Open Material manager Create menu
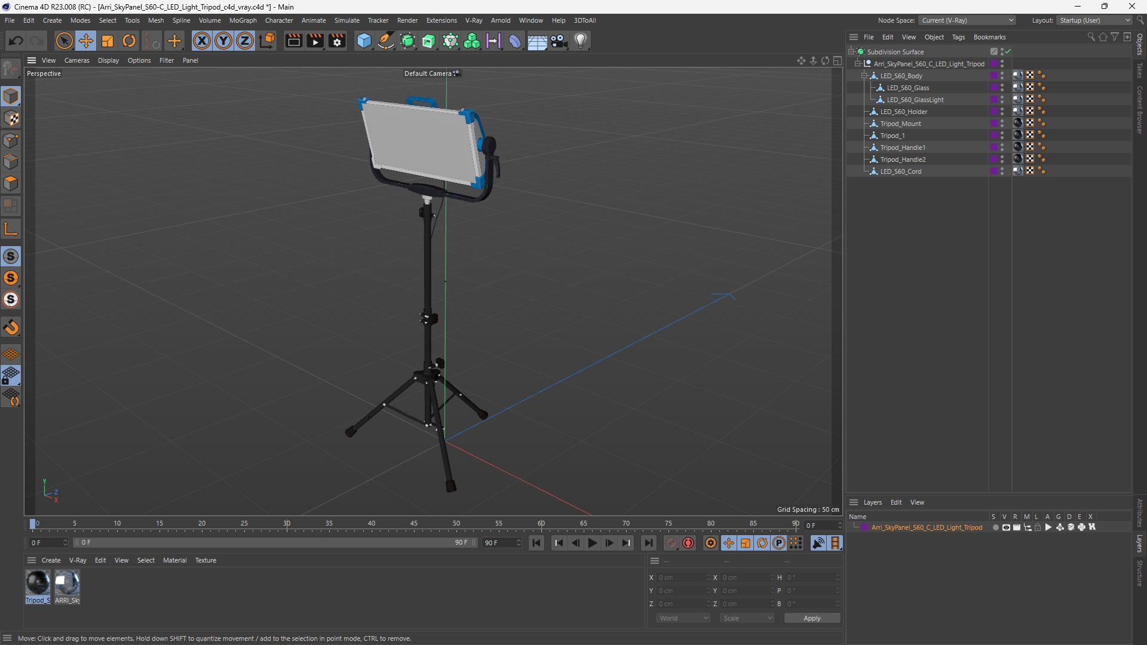The width and height of the screenshot is (1147, 645). tap(51, 560)
